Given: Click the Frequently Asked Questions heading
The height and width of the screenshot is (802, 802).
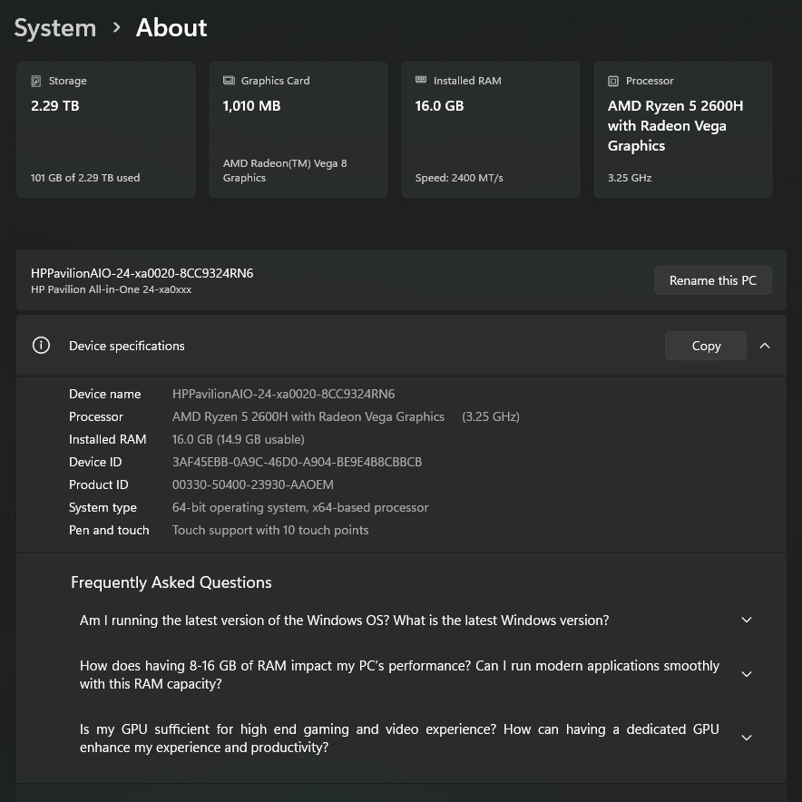Looking at the screenshot, I should [171, 582].
